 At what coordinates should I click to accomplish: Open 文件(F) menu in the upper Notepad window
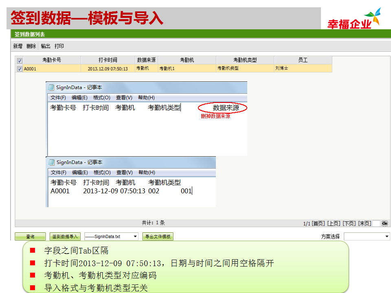tap(58, 98)
